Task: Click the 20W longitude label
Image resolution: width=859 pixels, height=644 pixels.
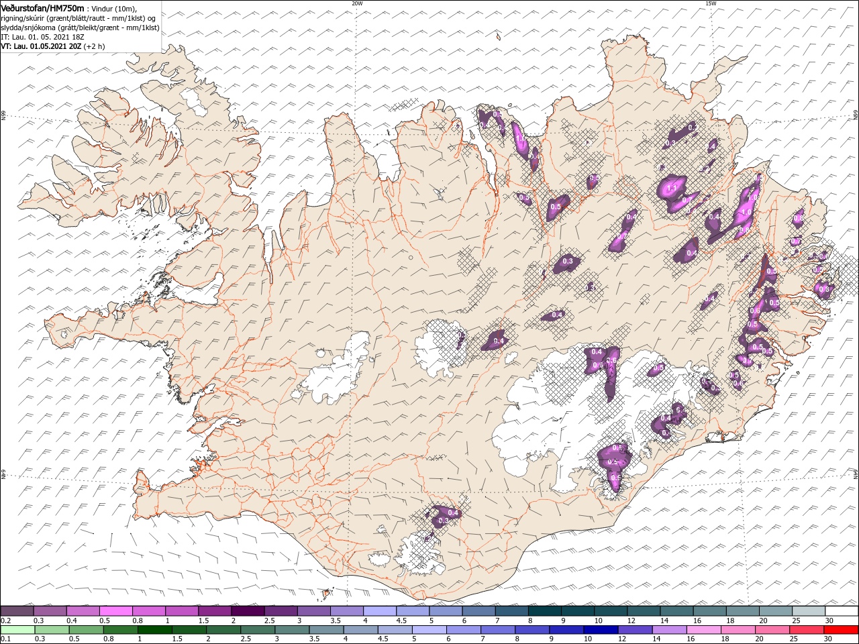Action: [x=357, y=3]
